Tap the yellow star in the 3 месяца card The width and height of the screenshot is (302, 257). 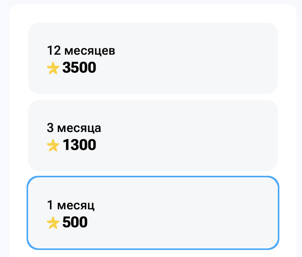click(53, 146)
